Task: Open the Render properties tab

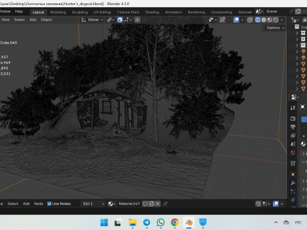Action: 293,118
